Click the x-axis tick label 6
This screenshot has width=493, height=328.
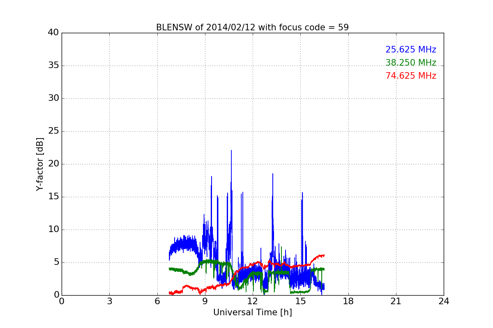tap(157, 301)
